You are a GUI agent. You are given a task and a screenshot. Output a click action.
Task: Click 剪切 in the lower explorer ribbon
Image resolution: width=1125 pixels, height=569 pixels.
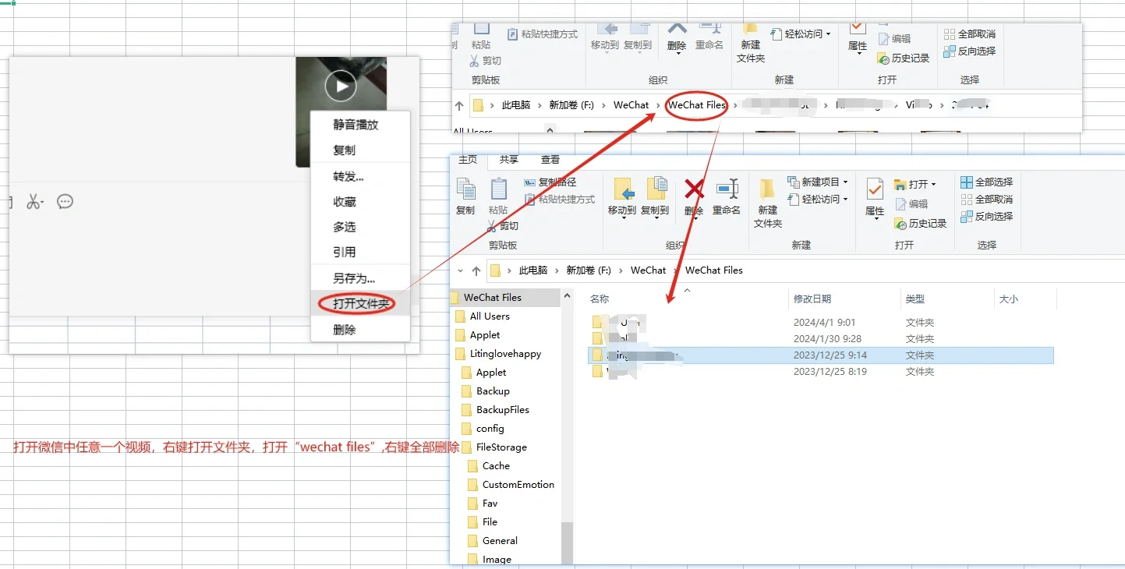pyautogui.click(x=503, y=226)
